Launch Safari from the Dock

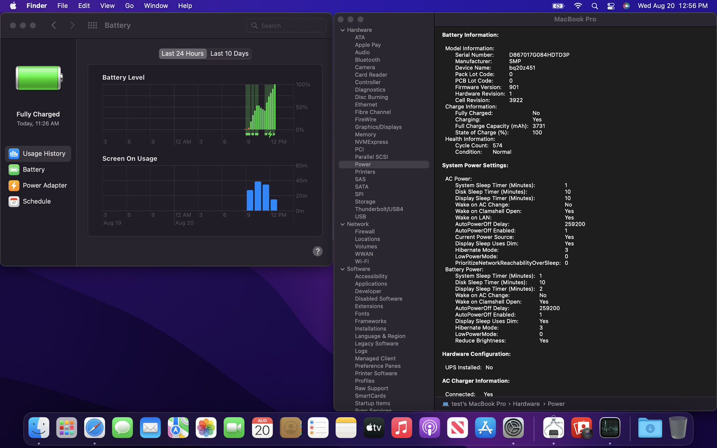95,428
